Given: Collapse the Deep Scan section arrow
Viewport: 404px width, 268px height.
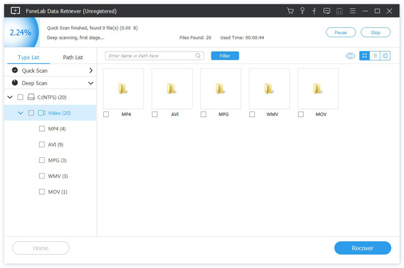Looking at the screenshot, I should (x=91, y=83).
